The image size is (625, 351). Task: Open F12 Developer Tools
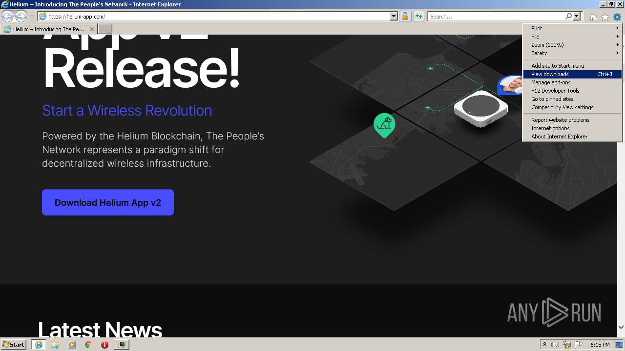tap(572, 91)
